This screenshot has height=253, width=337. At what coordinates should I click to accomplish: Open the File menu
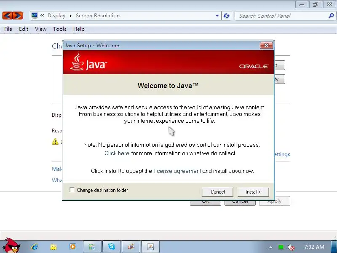tap(8, 29)
